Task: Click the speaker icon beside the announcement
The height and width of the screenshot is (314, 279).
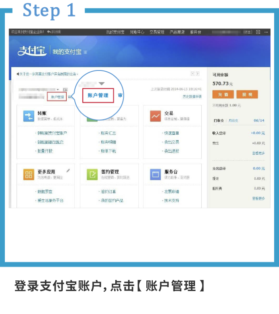Action: pos(18,74)
